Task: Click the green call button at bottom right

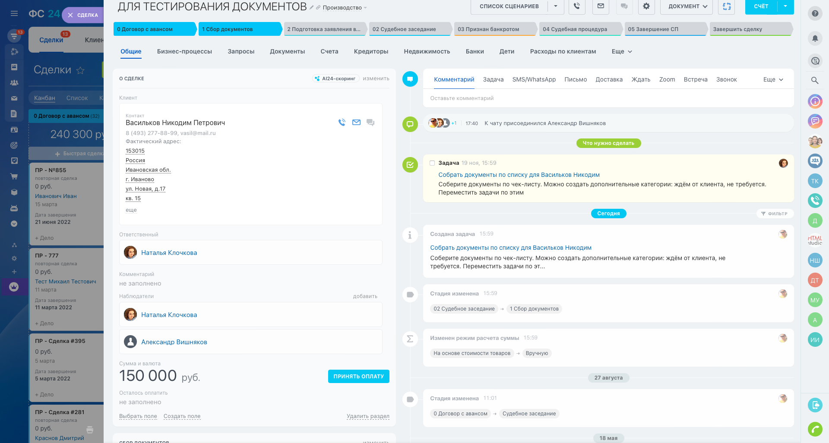Action: point(815,429)
